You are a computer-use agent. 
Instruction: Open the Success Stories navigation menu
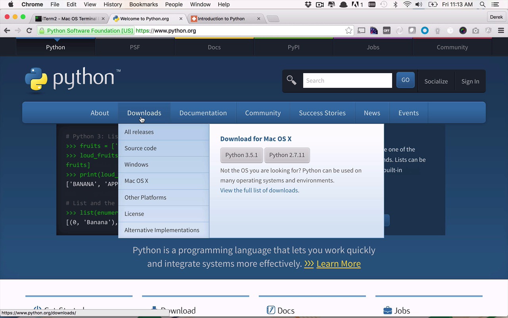click(322, 113)
